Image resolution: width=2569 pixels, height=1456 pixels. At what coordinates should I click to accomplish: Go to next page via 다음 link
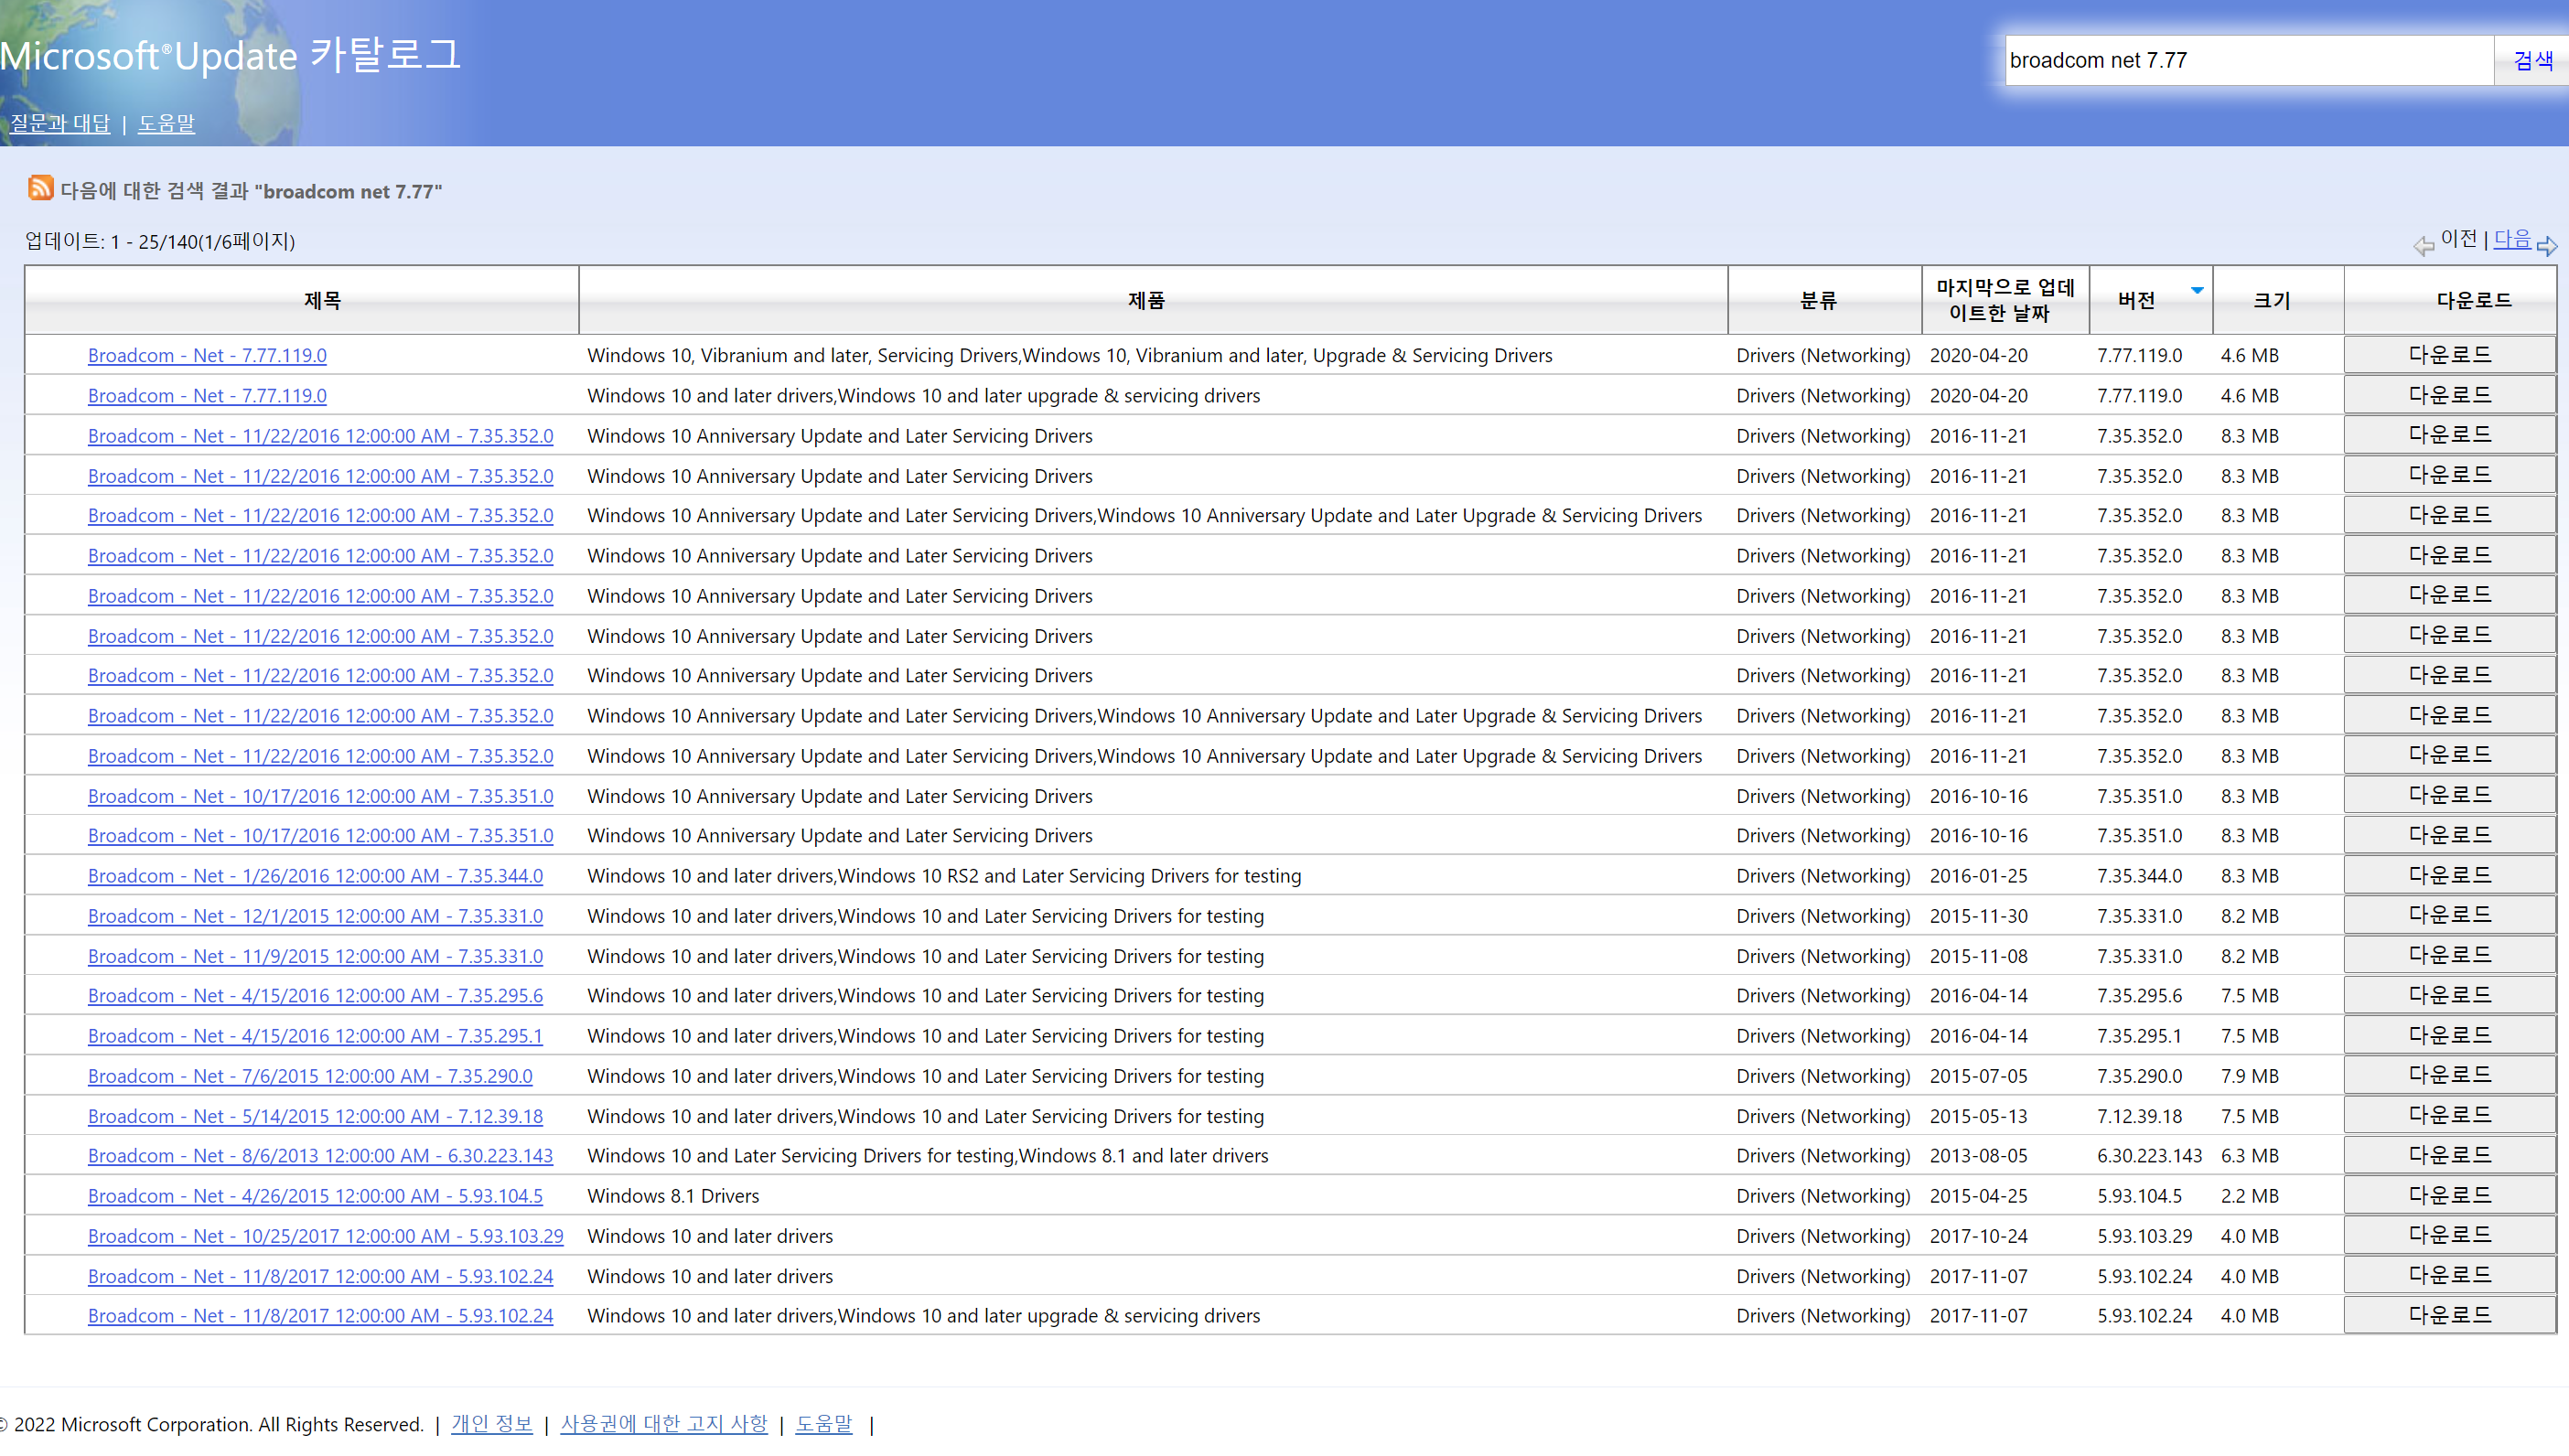pos(2511,240)
